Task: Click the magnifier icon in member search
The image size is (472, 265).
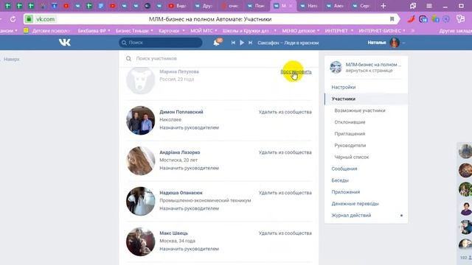Action: pyautogui.click(x=128, y=59)
